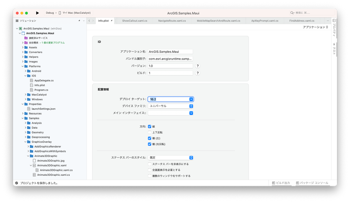Click the version help question mark
This screenshot has height=203, width=350.
[198, 66]
